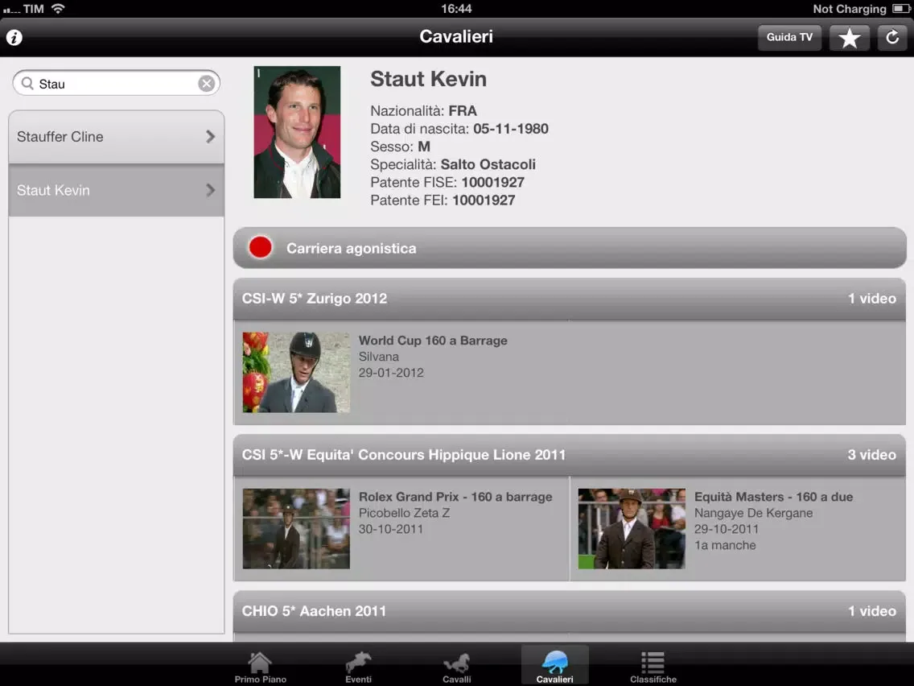Open the Guida TV button
The image size is (914, 686).
point(789,37)
